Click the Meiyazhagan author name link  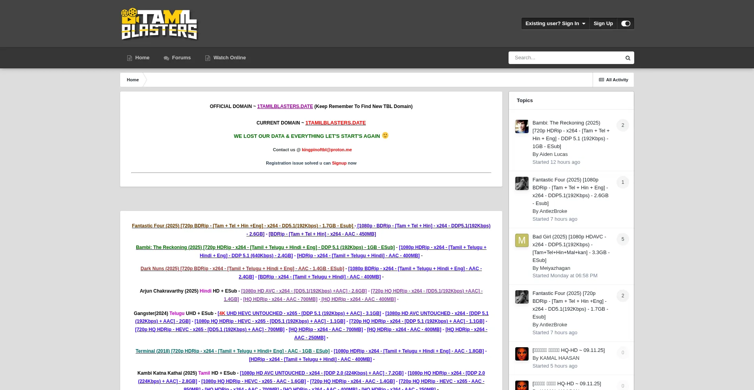click(x=555, y=268)
